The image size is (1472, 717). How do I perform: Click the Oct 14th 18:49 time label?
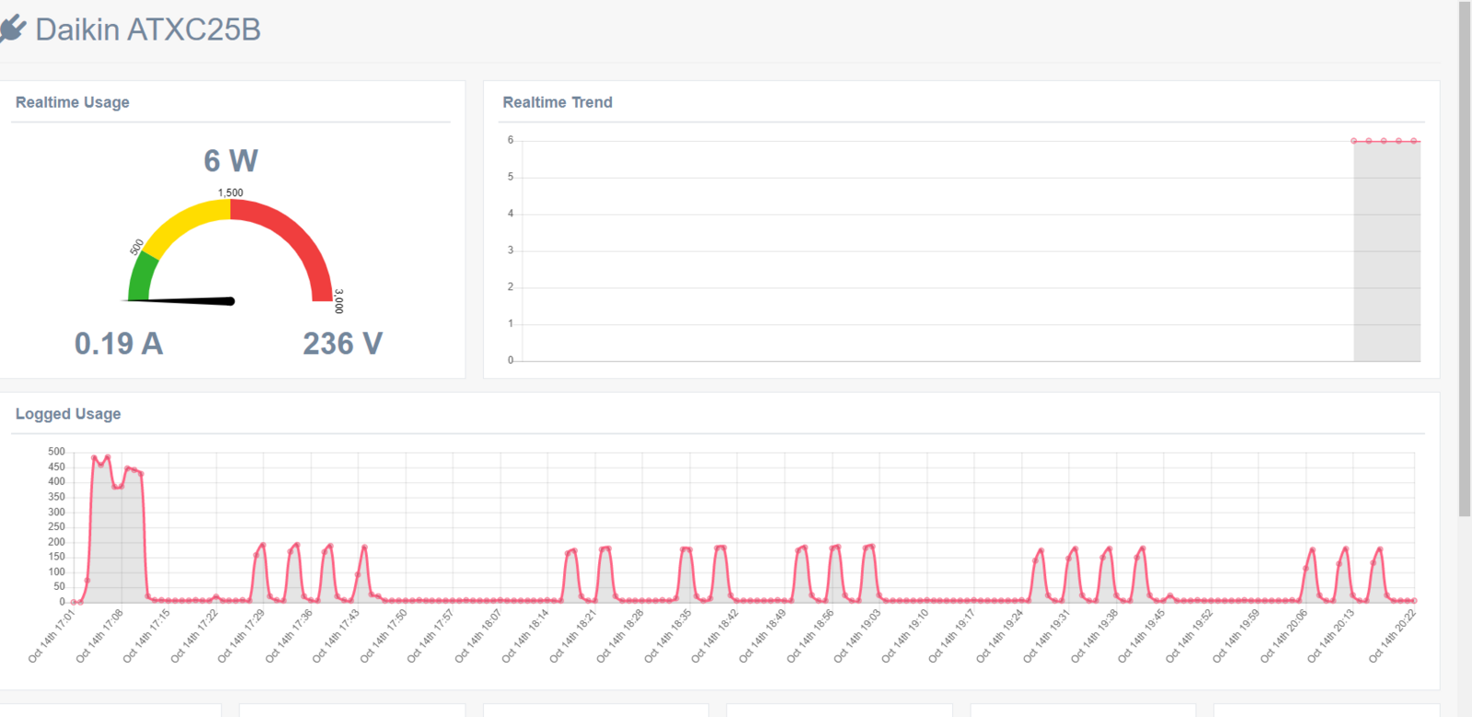[763, 635]
